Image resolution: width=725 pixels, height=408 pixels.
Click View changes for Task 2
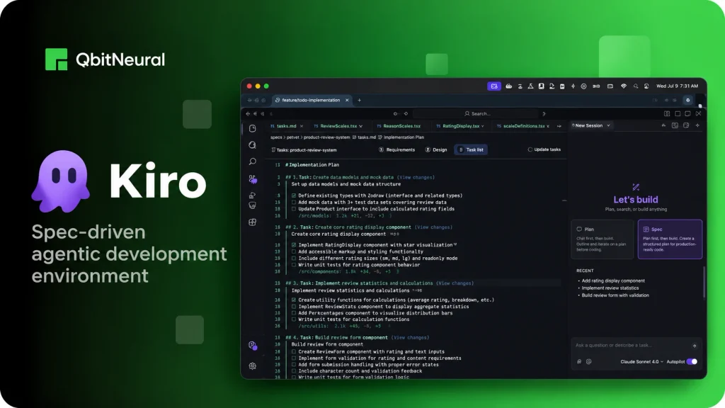[x=433, y=227]
